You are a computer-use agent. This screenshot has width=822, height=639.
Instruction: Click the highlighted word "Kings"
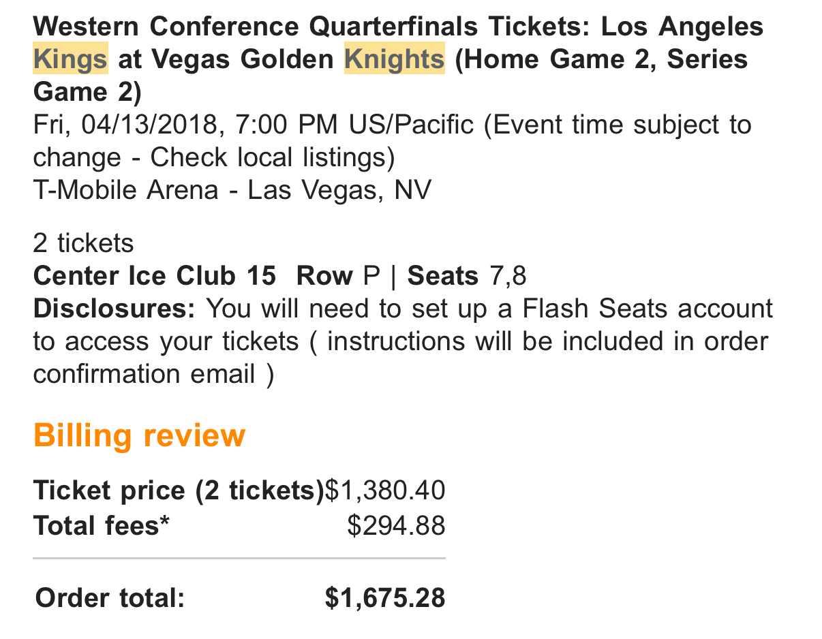coord(70,59)
